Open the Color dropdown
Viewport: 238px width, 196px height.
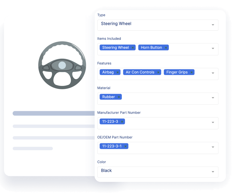213,172
